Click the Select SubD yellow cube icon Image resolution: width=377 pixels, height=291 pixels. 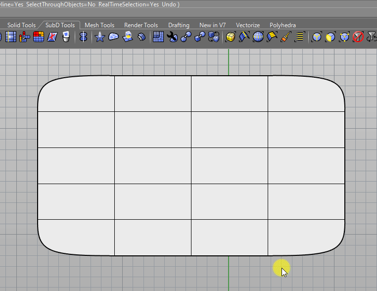pyautogui.click(x=231, y=37)
